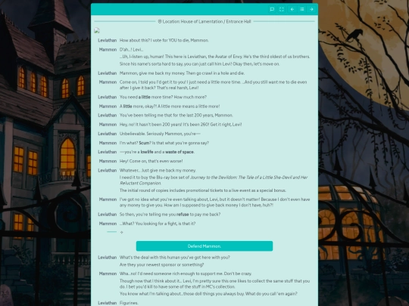The width and height of the screenshot is (409, 306).
Task: Open the comments speech-bubble icon
Action: click(x=272, y=9)
